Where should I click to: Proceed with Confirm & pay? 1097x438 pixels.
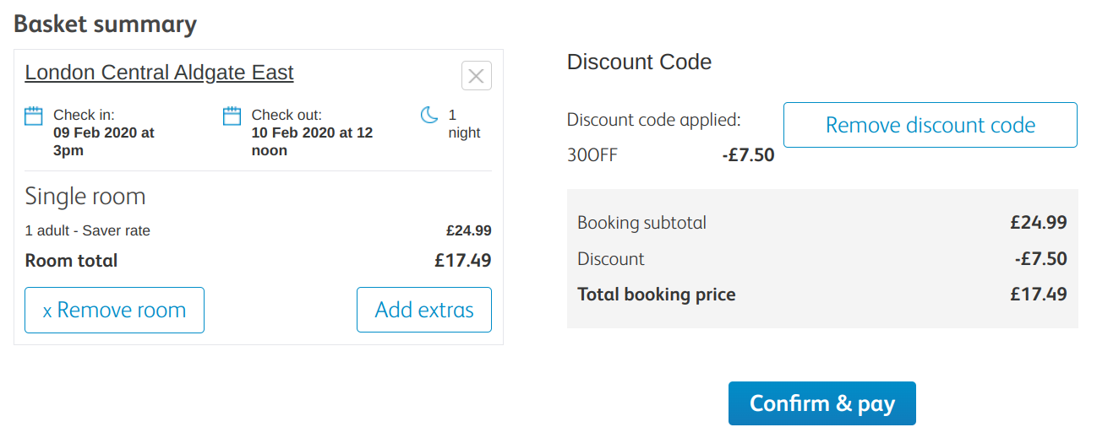click(821, 403)
